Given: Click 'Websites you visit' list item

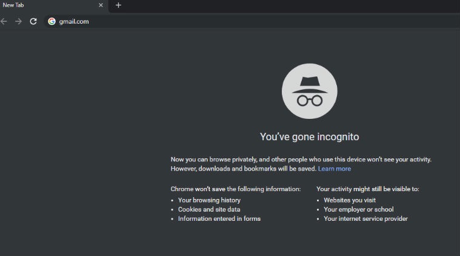Looking at the screenshot, I should (x=350, y=200).
